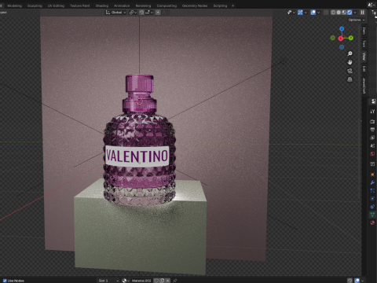The image size is (377, 283).
Task: Open the View sidebar tab
Action: (x=364, y=56)
